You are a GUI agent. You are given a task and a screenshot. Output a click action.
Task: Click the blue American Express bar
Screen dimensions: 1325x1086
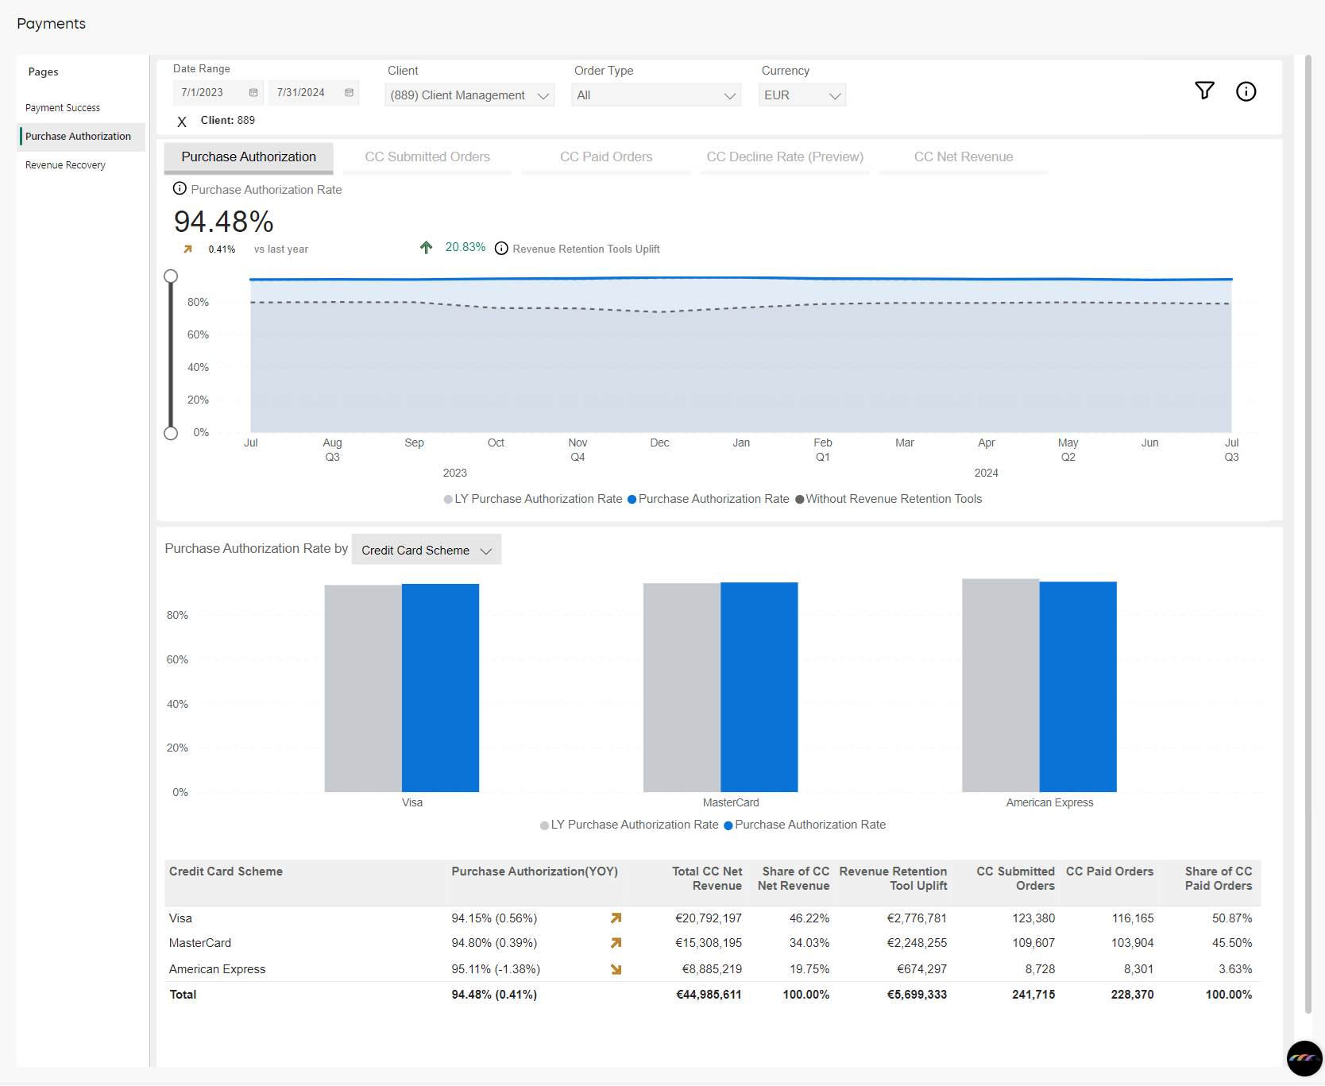(1078, 687)
